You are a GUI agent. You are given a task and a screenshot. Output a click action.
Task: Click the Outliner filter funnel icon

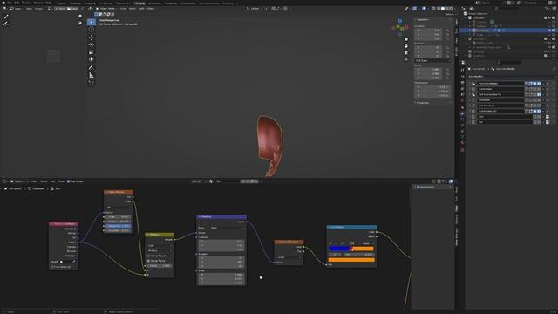(x=547, y=9)
